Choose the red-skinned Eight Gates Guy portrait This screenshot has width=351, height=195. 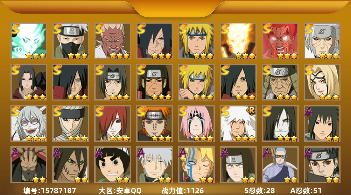[x=280, y=41]
